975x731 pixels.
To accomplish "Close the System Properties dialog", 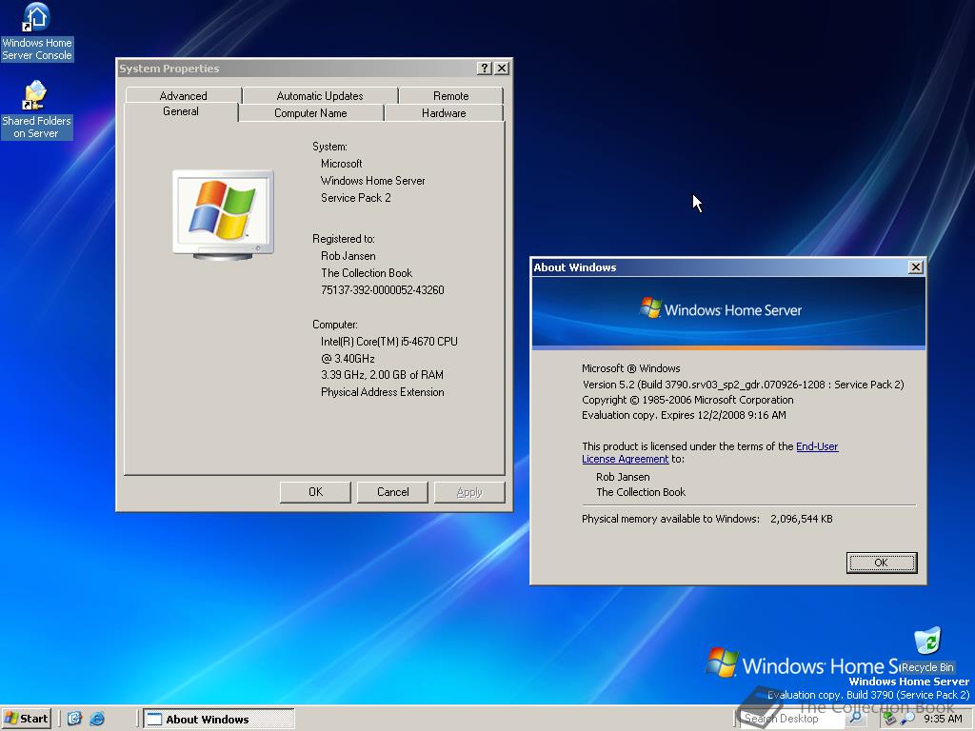I will pos(502,69).
